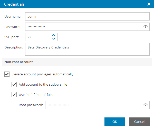Close the Credentials dialog with X
The image size is (154, 130).
click(149, 4)
